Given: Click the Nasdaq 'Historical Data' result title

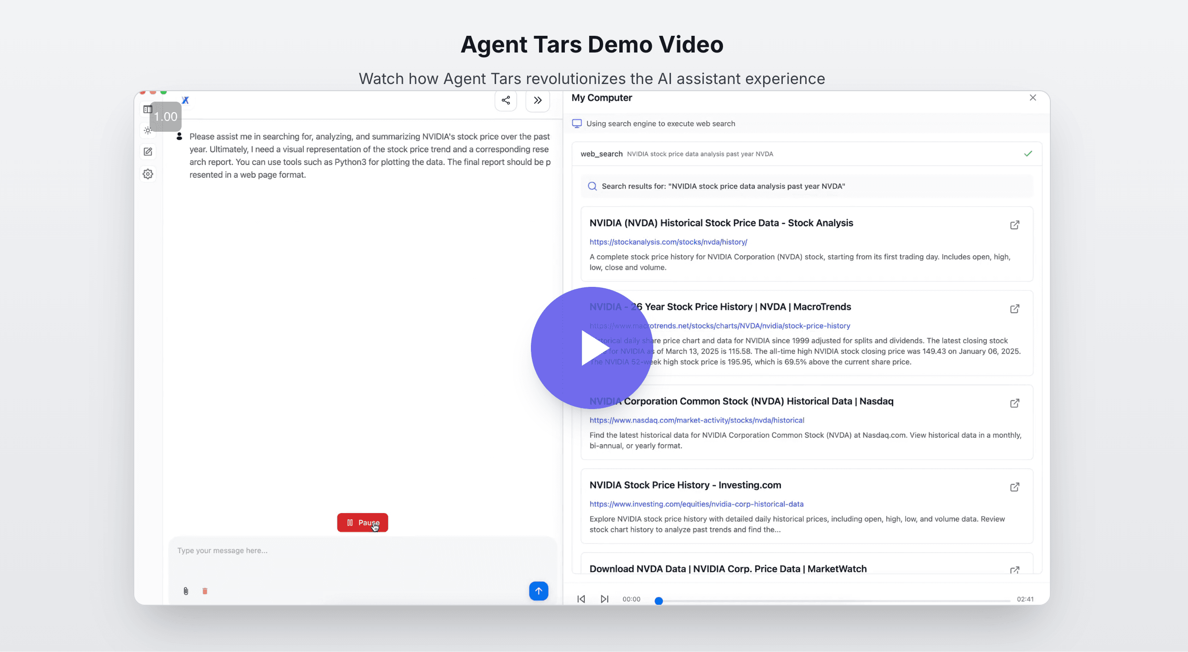Looking at the screenshot, I should tap(741, 401).
